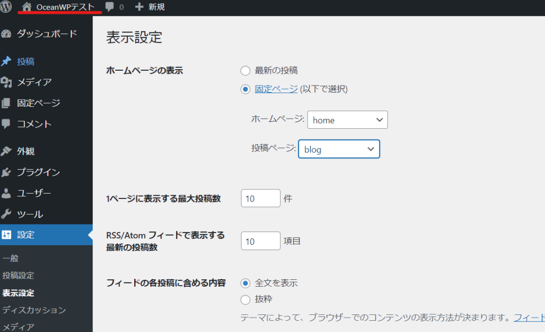Open the WordPress logo menu
Image resolution: width=545 pixels, height=332 pixels.
point(6,6)
